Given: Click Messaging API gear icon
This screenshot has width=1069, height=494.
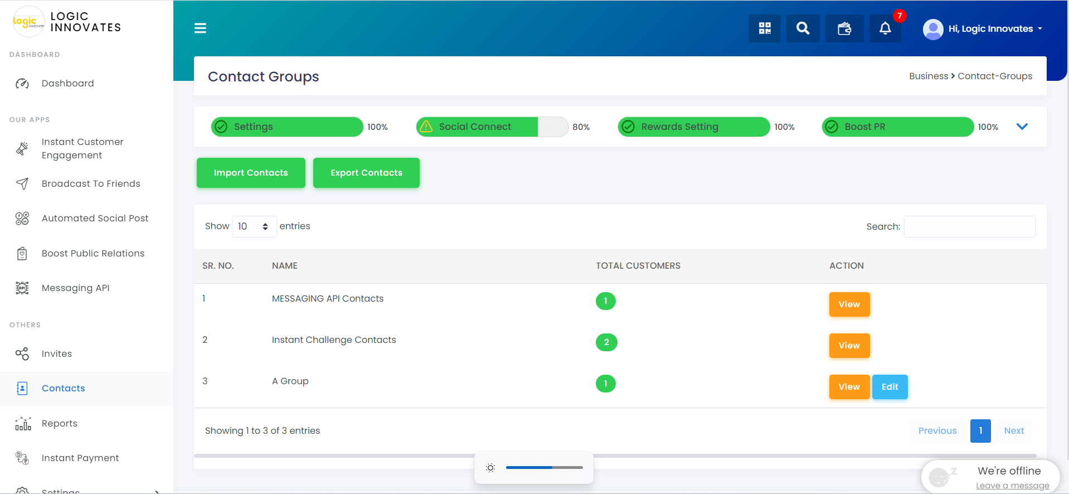Looking at the screenshot, I should pos(22,288).
